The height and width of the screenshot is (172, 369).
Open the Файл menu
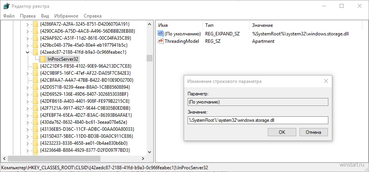pyautogui.click(x=9, y=16)
